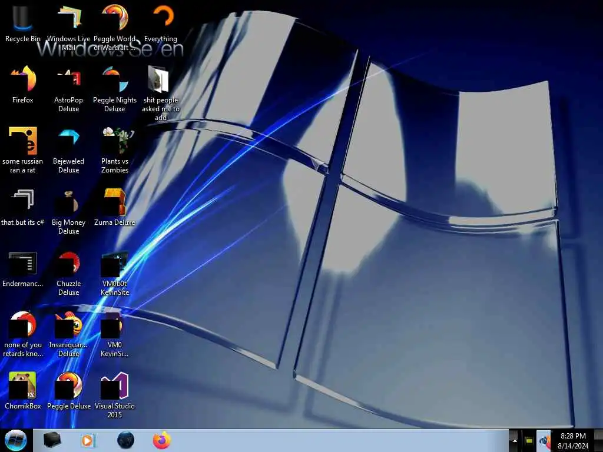Viewport: 603px width, 452px height.
Task: Select the Endermanc... desktop icon
Action: coord(23,268)
